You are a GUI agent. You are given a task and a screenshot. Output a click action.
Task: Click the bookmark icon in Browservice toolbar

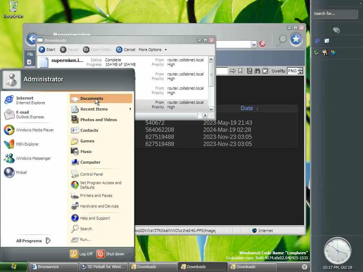(240, 71)
